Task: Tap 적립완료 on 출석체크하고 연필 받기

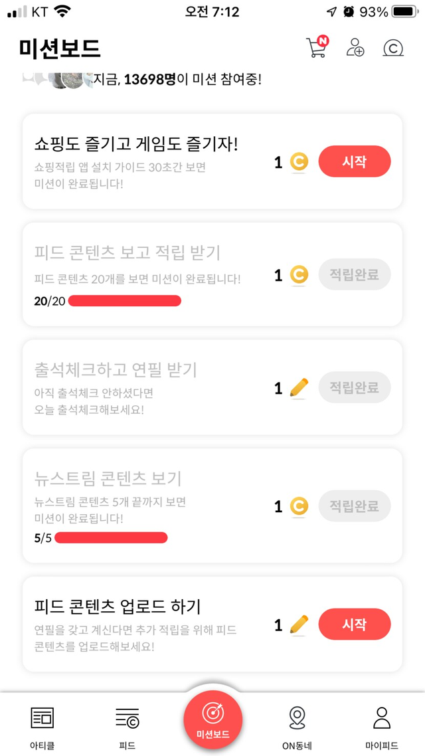Action: coord(355,388)
